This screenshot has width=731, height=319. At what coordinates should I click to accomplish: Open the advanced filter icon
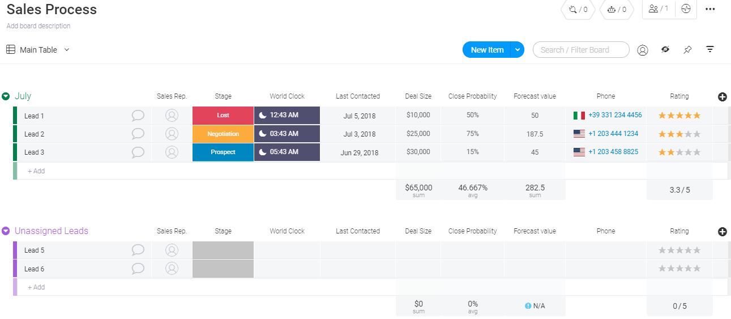coord(710,50)
